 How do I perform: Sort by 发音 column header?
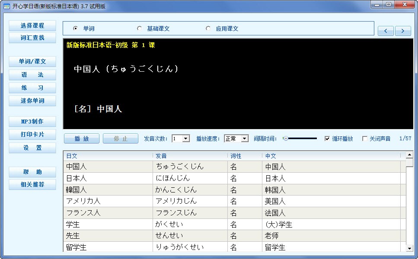point(190,156)
